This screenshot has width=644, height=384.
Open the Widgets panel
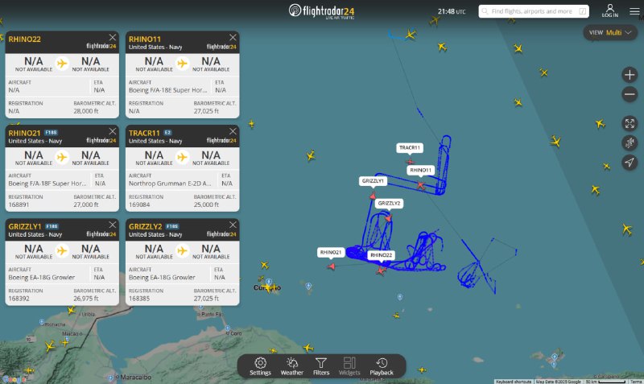(x=349, y=366)
